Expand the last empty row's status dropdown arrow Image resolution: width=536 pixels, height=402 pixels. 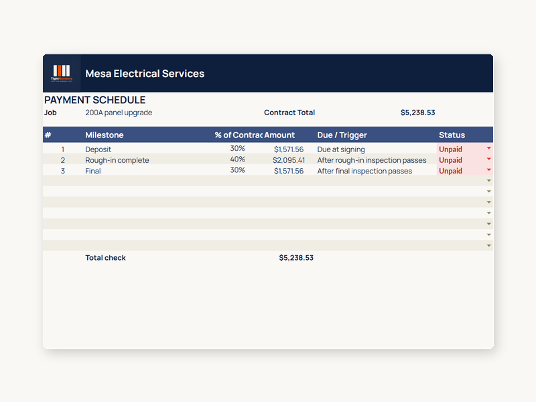click(x=488, y=245)
